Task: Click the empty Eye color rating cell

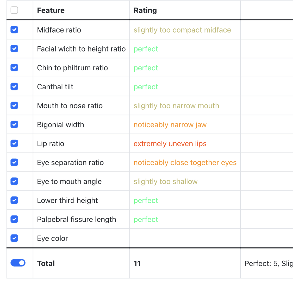Action: coord(185,238)
